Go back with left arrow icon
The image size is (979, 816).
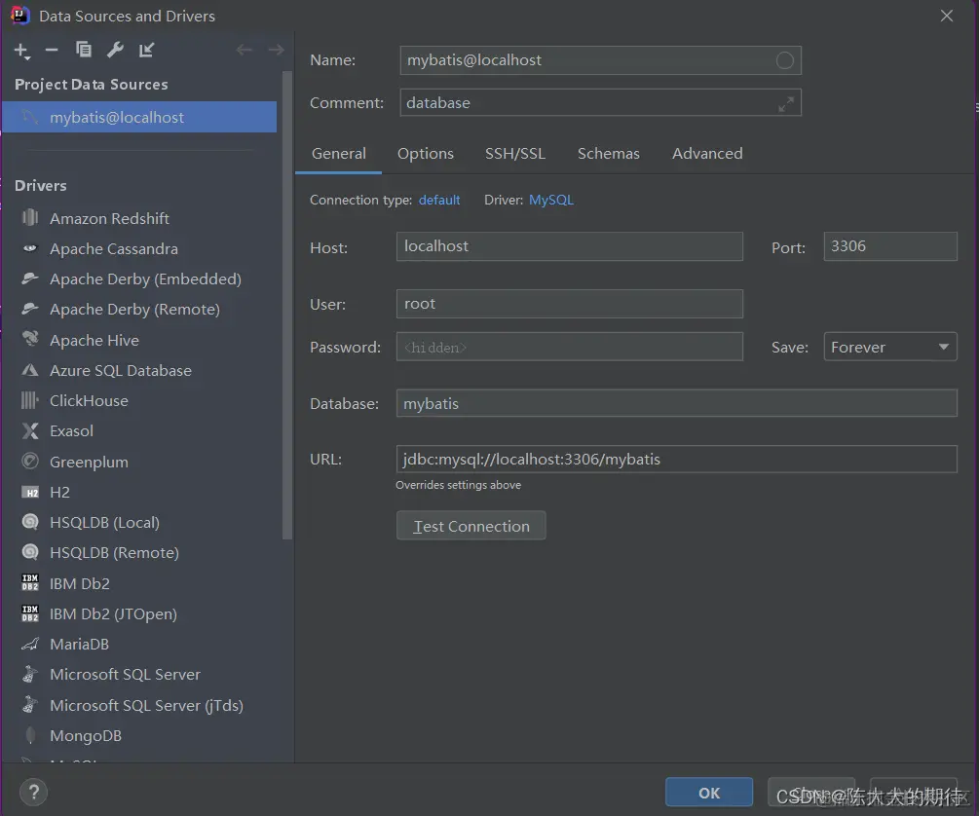[245, 50]
